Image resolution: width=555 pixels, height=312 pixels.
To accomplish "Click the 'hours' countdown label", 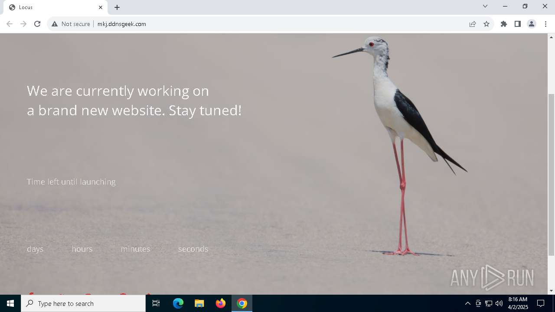I will tap(82, 249).
